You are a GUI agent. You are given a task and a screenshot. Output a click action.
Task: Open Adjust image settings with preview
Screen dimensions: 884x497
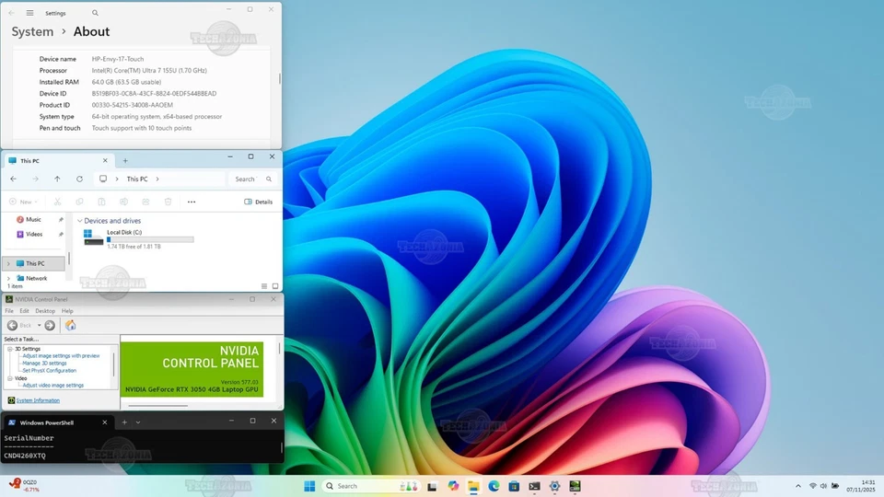(x=61, y=356)
